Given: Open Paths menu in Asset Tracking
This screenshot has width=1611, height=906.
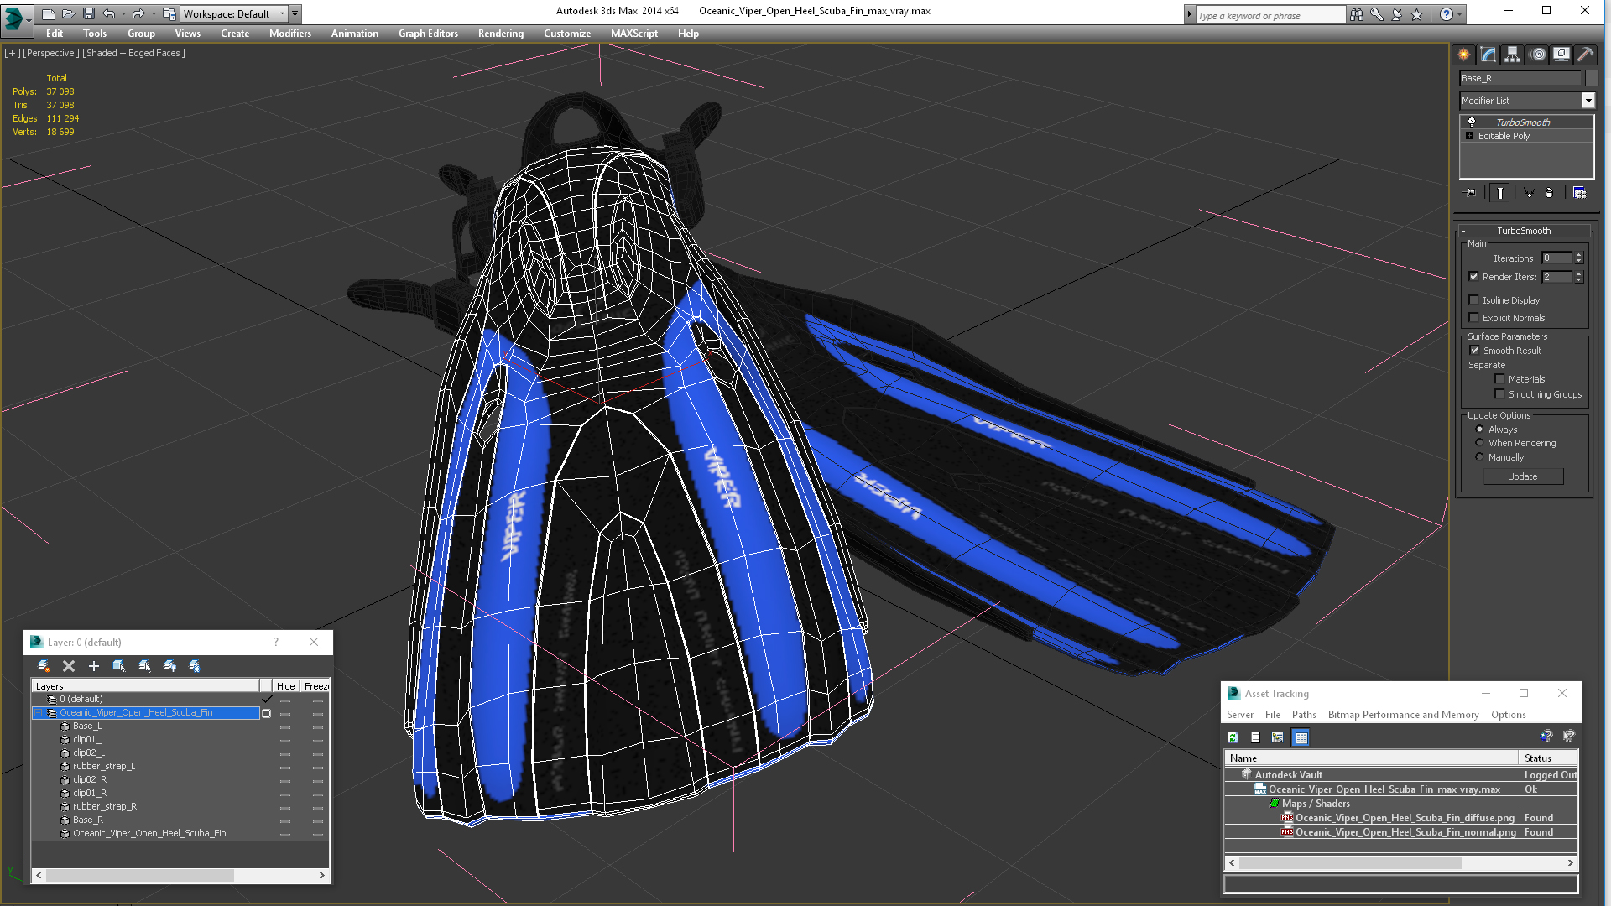Looking at the screenshot, I should point(1304,715).
